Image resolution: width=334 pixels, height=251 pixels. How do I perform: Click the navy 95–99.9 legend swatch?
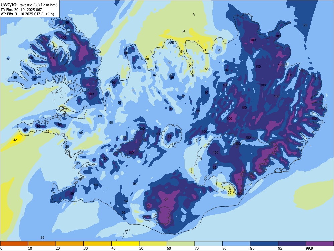[x=292, y=244]
